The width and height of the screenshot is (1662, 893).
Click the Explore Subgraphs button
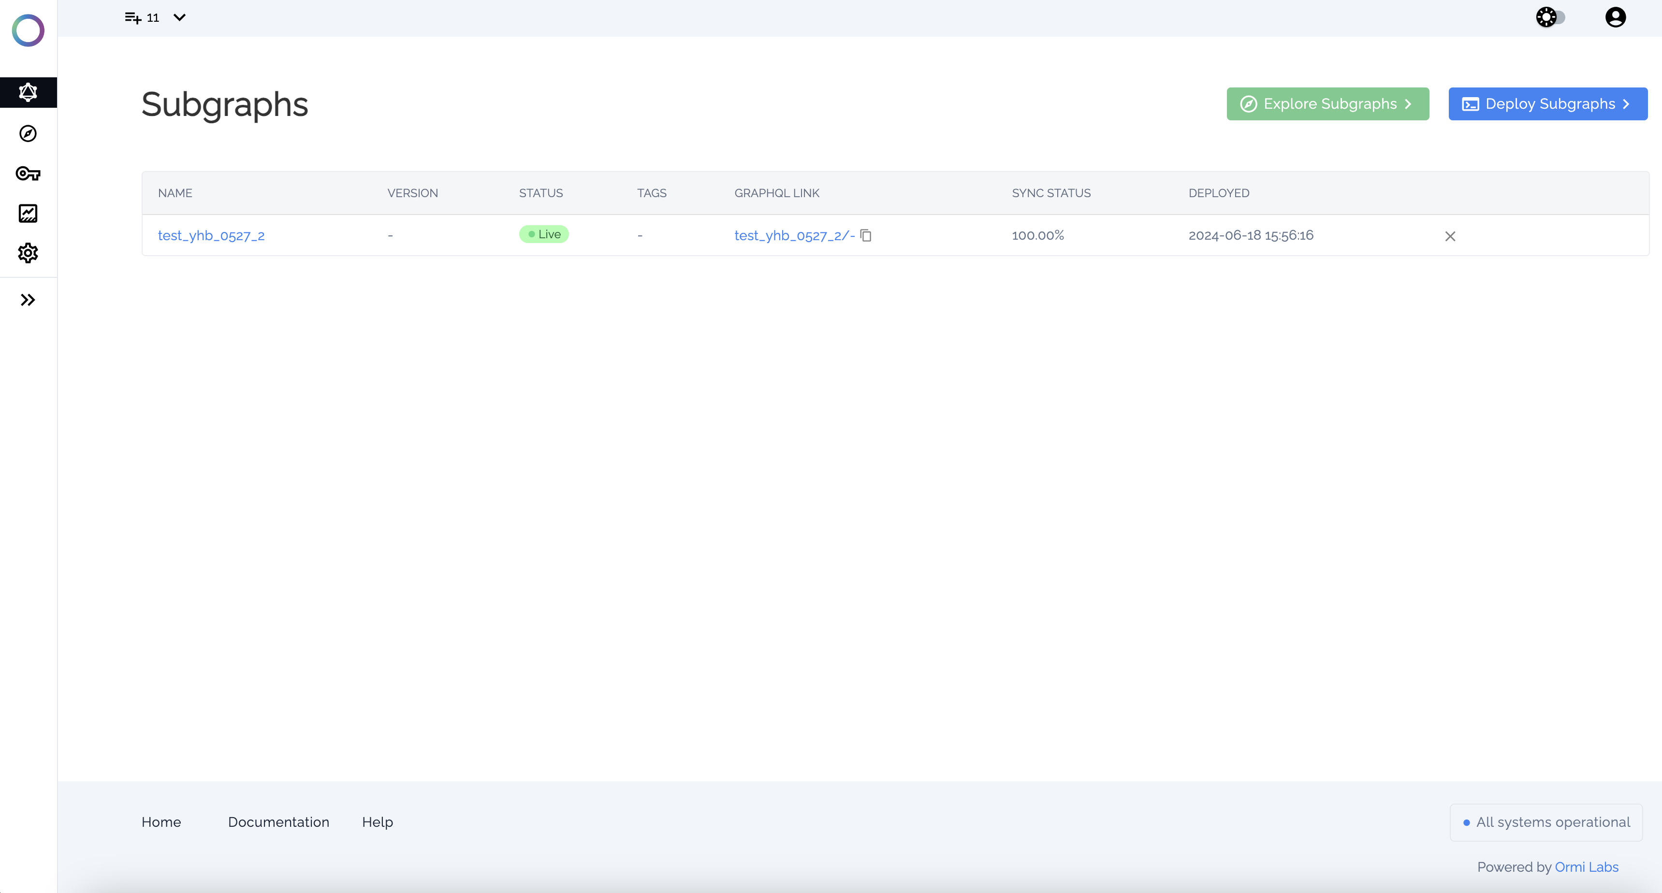click(1327, 104)
